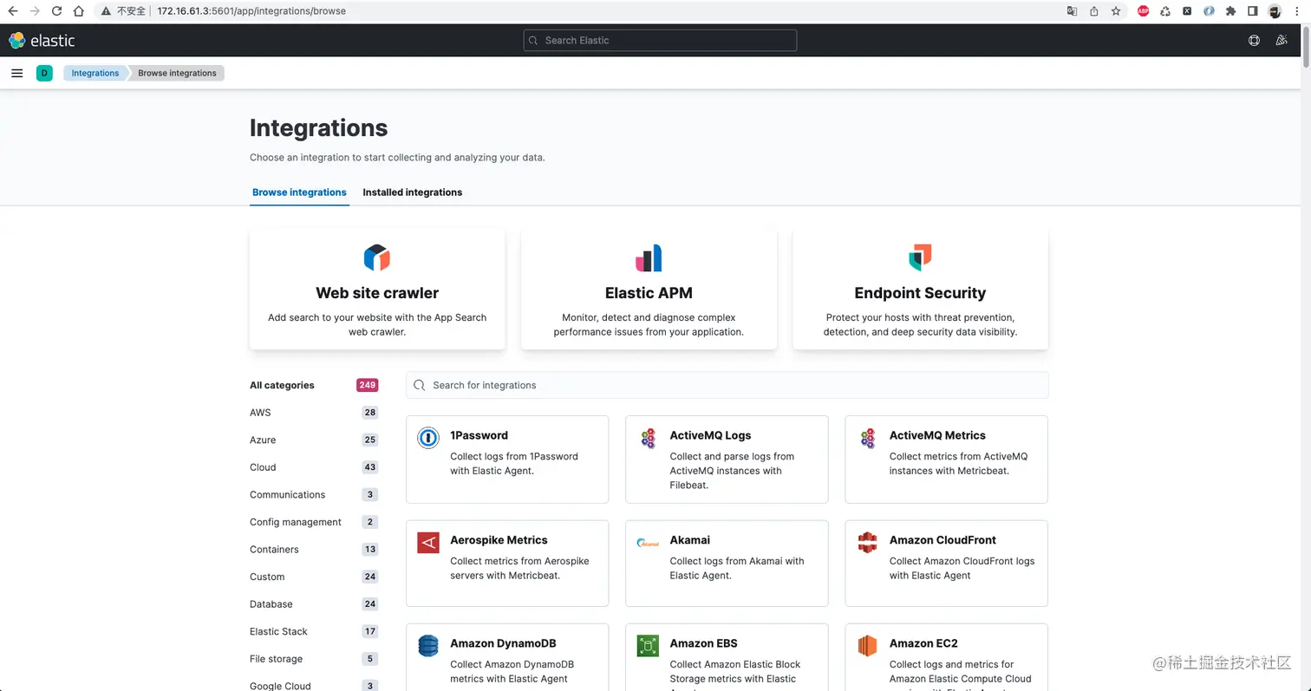Open the AdBlock Plus extension icon
This screenshot has width=1311, height=691.
pos(1144,11)
